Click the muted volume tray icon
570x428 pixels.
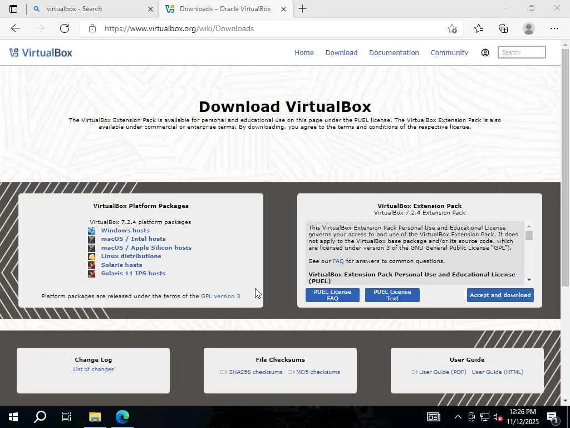pos(498,417)
